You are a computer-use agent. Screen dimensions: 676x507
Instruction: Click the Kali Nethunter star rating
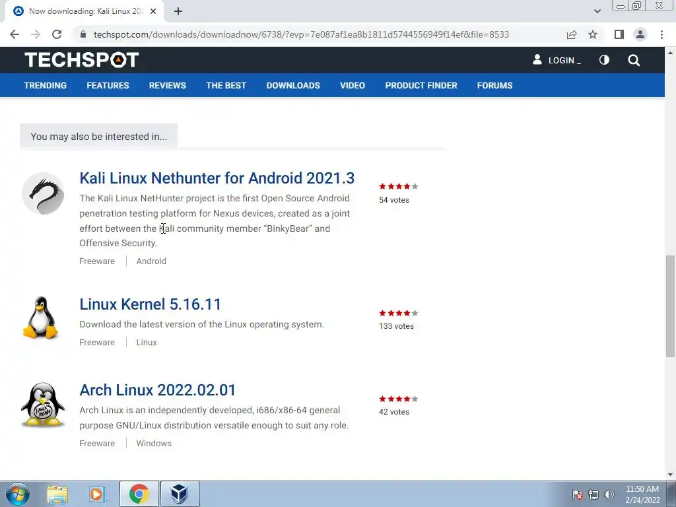398,186
